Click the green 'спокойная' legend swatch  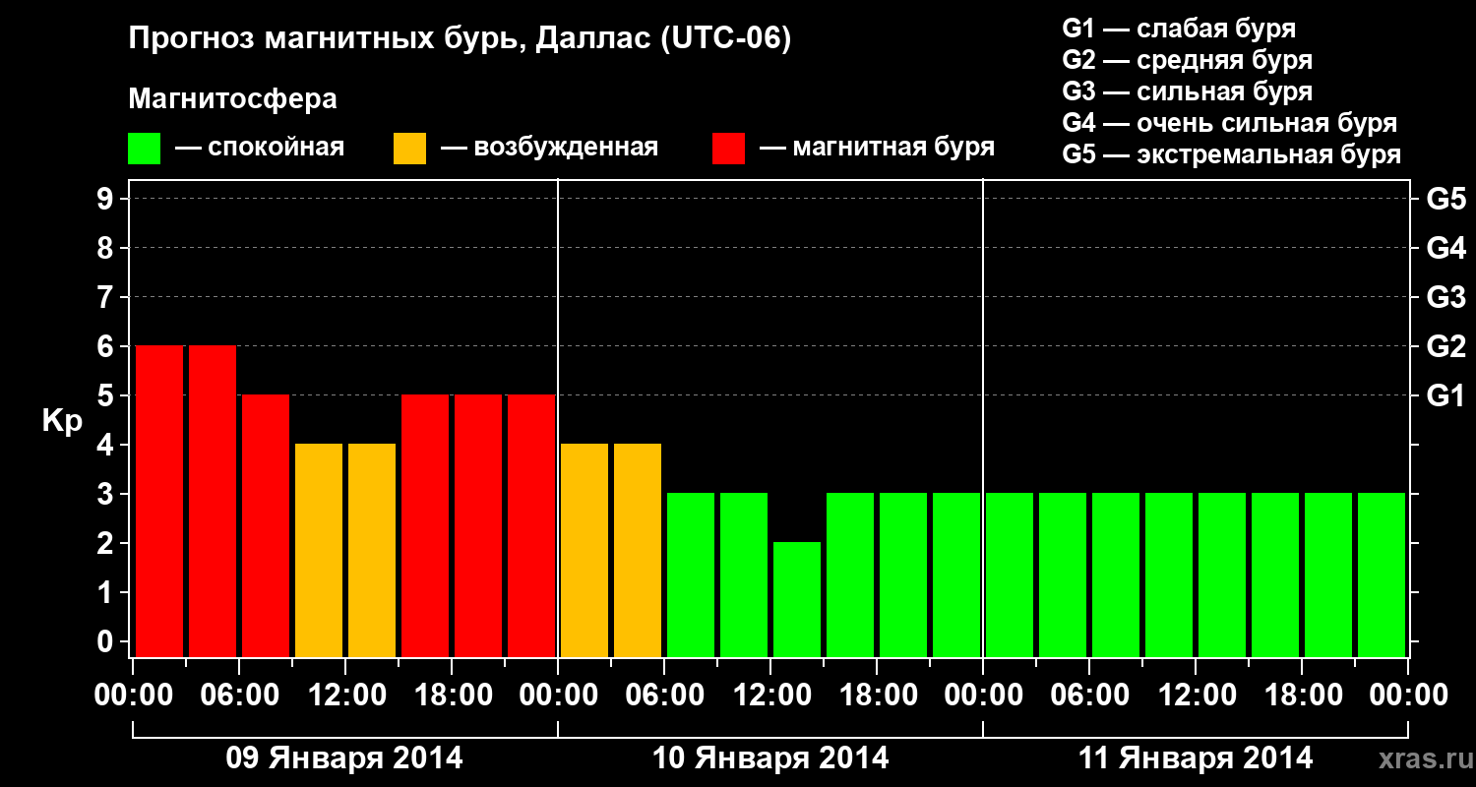[x=144, y=149]
